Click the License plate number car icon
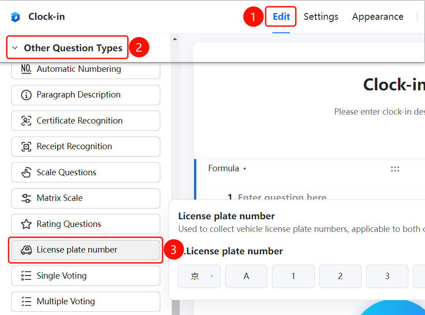Image resolution: width=425 pixels, height=315 pixels. 26,250
